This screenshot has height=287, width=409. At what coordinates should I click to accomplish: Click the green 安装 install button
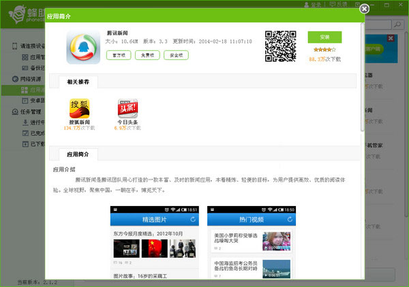click(324, 37)
